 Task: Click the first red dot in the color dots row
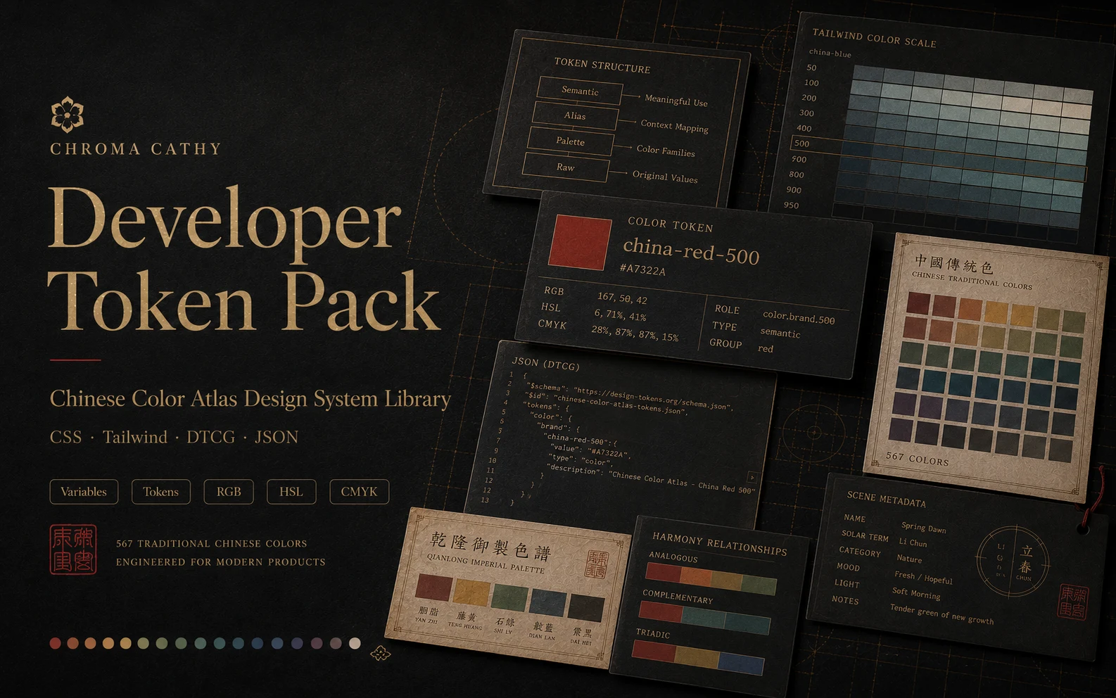pos(55,643)
